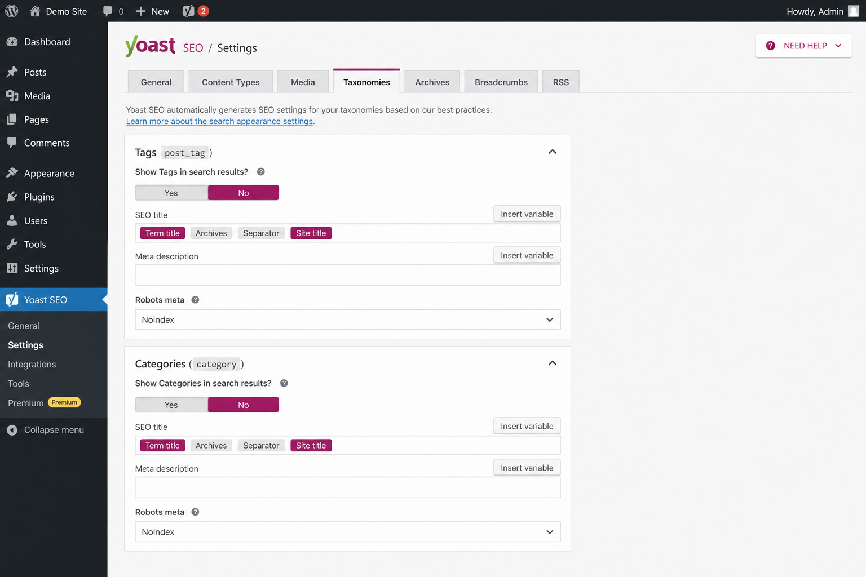The width and height of the screenshot is (866, 577).
Task: Click the plus New icon in admin bar
Action: click(x=141, y=11)
